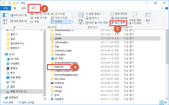Screen dimensions: 169x105
Task: Switch to large thumbnails view in status bar
Action: click(x=166, y=103)
